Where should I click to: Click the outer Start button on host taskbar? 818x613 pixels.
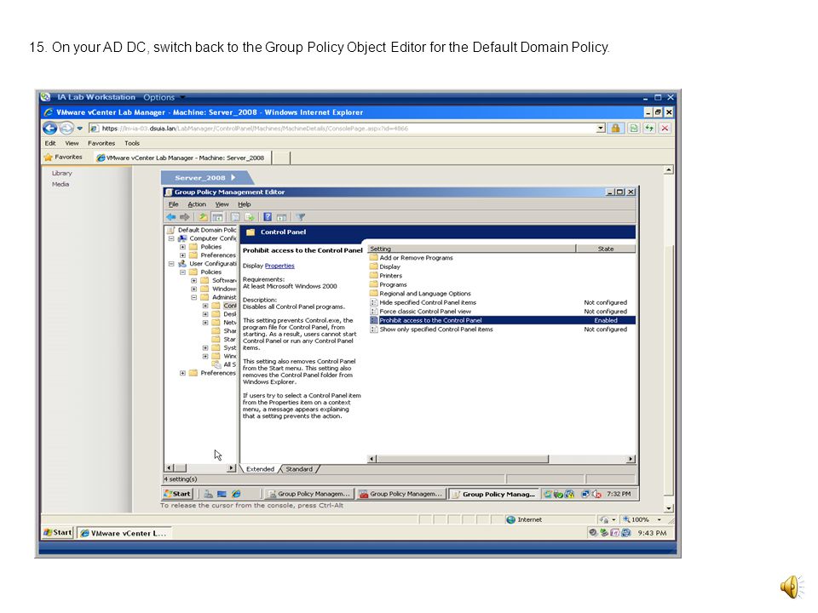[57, 533]
